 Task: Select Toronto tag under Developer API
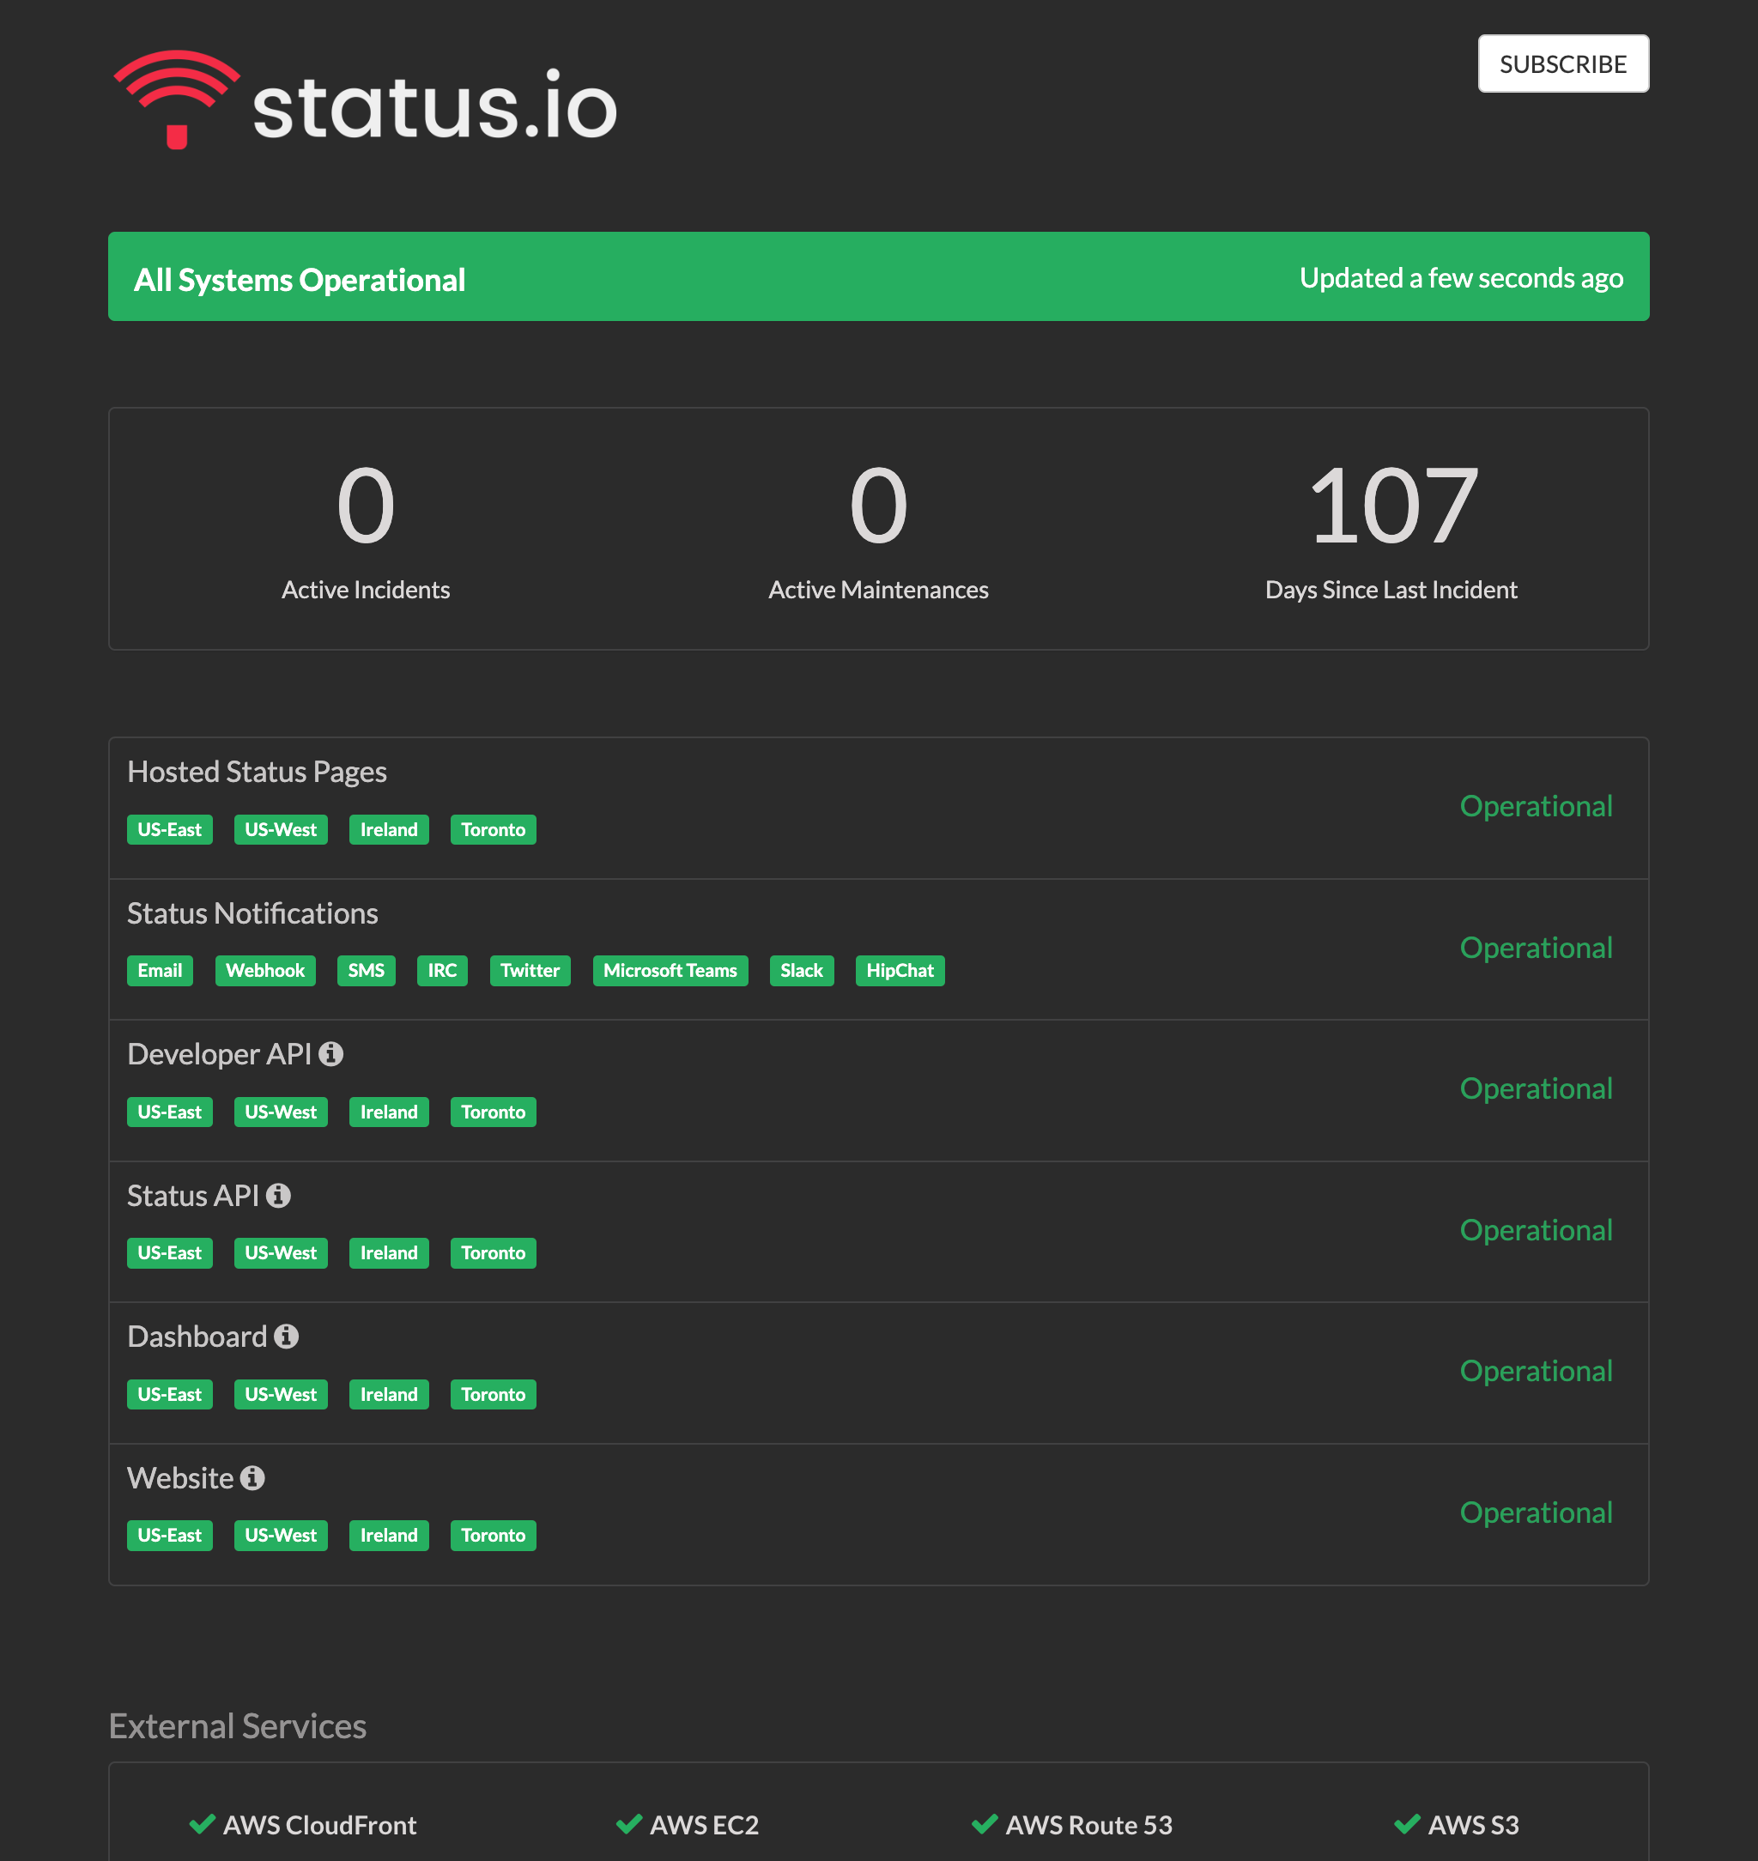tap(493, 1112)
